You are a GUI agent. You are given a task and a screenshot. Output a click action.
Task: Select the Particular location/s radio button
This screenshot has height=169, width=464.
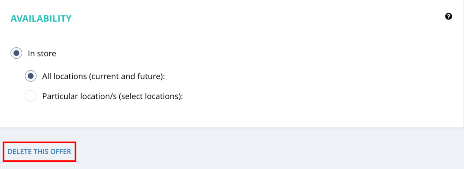pyautogui.click(x=31, y=96)
